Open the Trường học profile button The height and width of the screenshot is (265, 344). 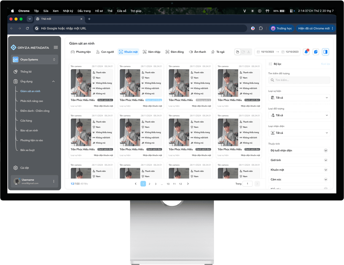click(282, 28)
